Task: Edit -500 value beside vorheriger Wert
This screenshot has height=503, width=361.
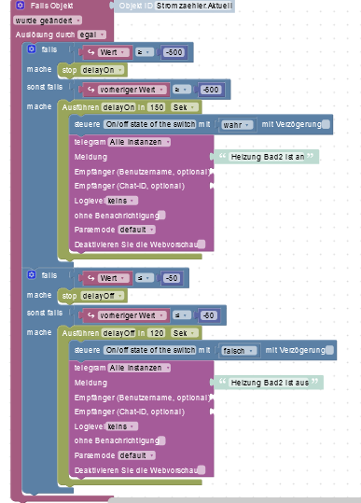Action: coord(211,90)
